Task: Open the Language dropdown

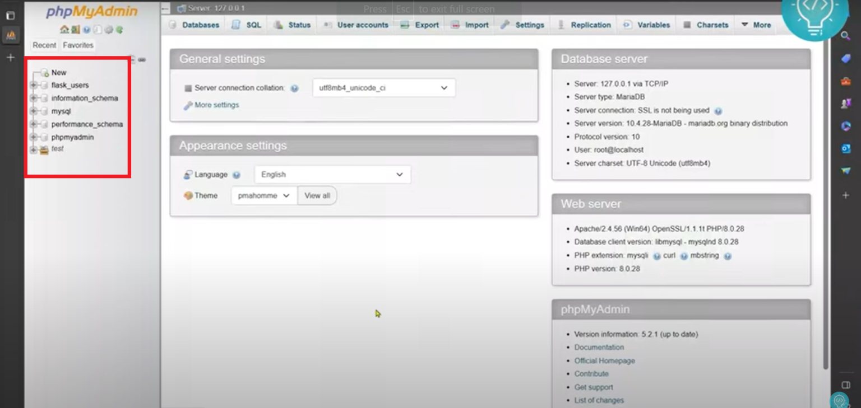Action: click(332, 175)
